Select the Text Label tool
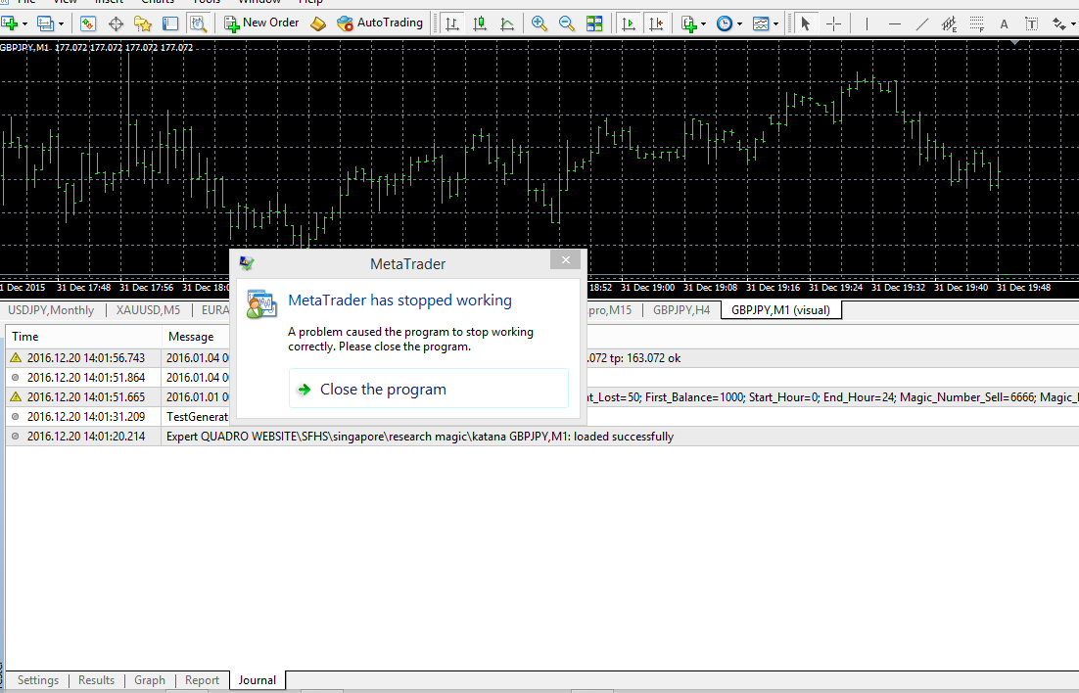Image resolution: width=1079 pixels, height=693 pixels. 1032,24
